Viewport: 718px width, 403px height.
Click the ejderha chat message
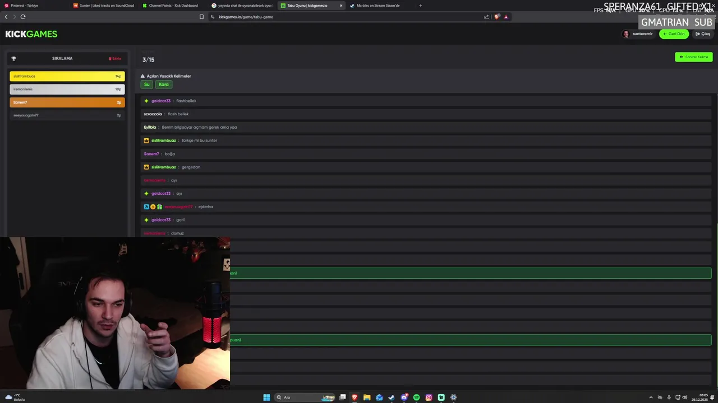pyautogui.click(x=426, y=207)
